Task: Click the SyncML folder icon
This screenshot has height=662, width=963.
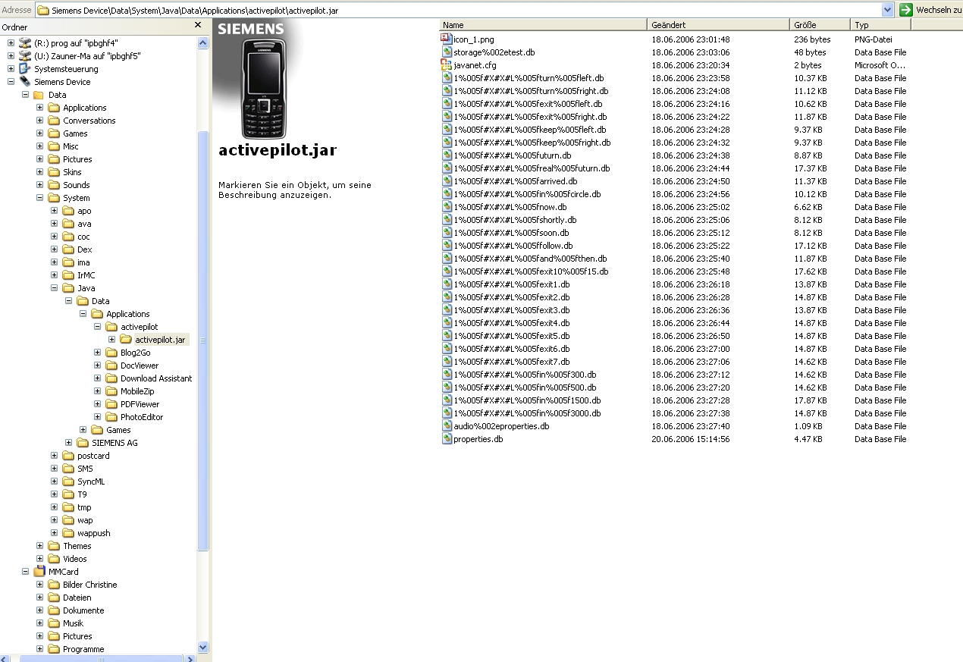Action: 68,482
